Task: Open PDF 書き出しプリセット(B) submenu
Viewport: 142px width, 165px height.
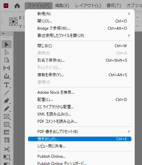Action: [80, 132]
